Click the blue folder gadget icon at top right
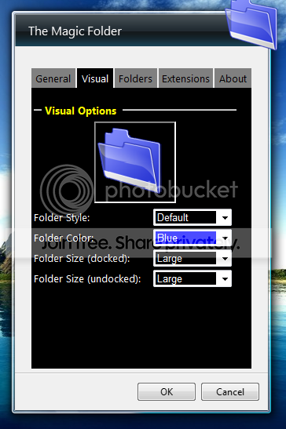 (x=251, y=24)
